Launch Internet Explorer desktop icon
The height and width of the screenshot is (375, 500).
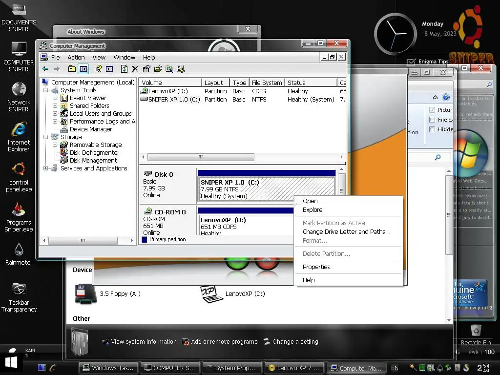click(x=19, y=137)
